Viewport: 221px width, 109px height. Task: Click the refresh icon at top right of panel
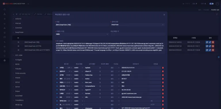coord(217,14)
